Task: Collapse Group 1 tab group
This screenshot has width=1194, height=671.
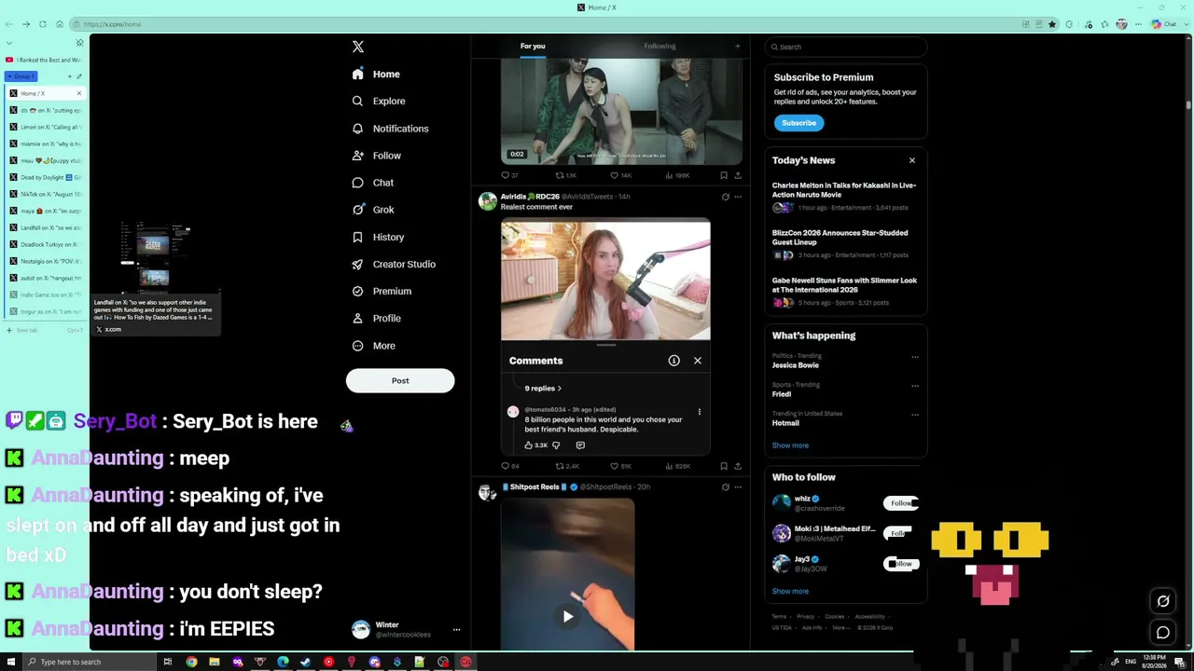Action: (21, 76)
